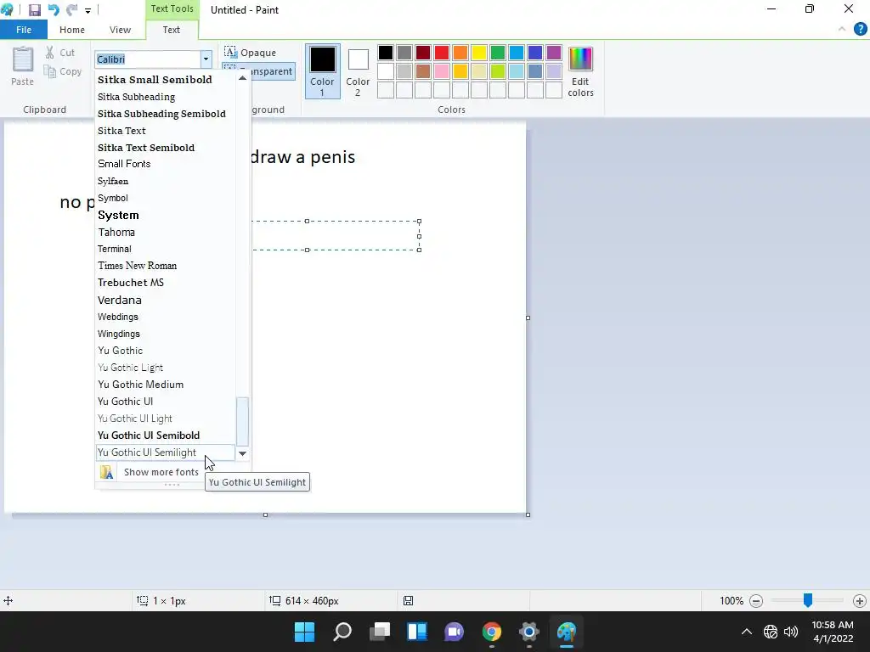The image size is (870, 652).
Task: Click the zoom out minus button
Action: coord(755,600)
